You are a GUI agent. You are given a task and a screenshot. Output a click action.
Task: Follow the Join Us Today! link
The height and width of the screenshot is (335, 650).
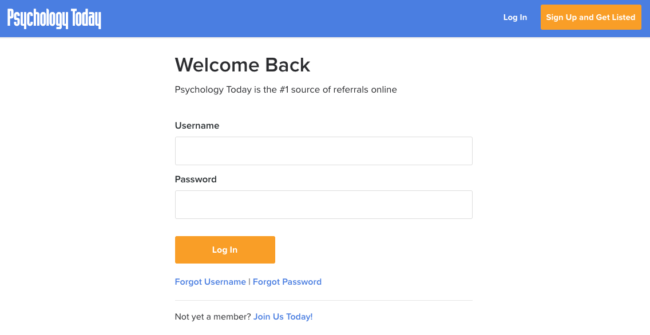point(283,316)
